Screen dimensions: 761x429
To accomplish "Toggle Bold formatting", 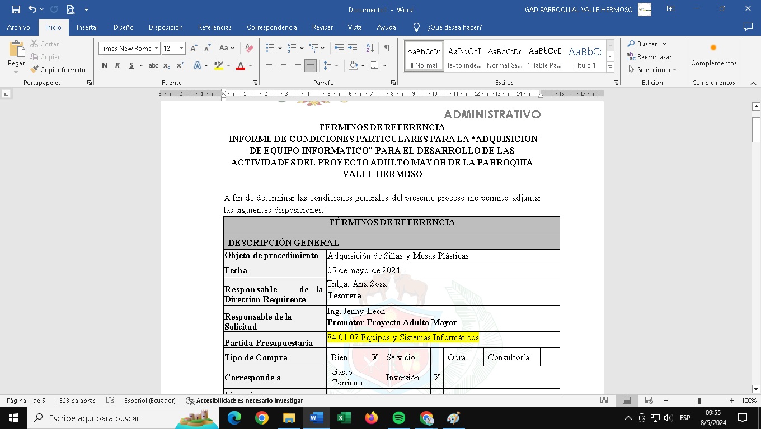I will point(105,65).
